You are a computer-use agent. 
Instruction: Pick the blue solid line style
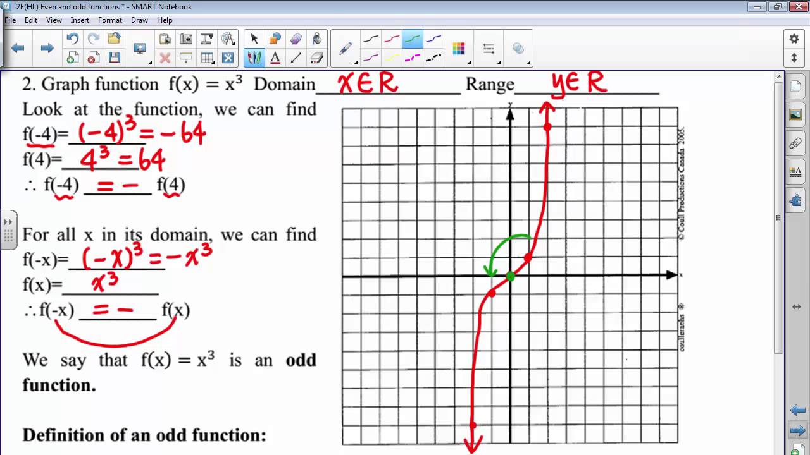[x=433, y=39]
